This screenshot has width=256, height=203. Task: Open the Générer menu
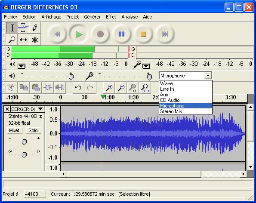click(92, 17)
